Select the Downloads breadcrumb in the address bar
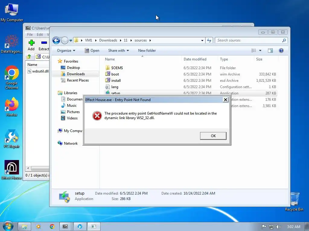309x231 pixels. [x=108, y=40]
